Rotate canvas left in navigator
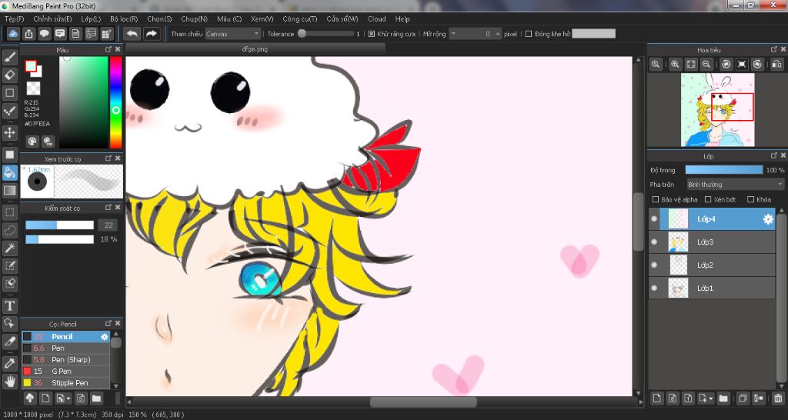788x420 pixels. pos(726,65)
